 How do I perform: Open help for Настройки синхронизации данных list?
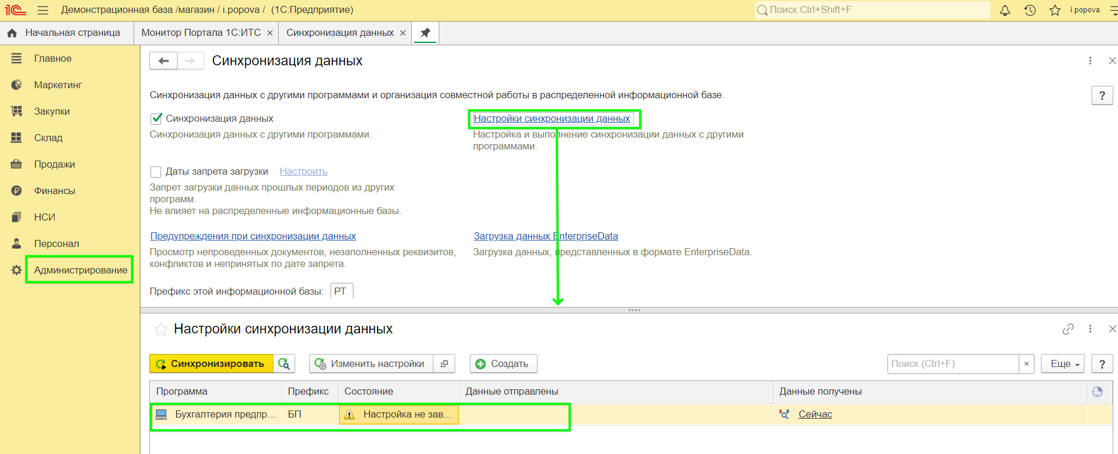pos(1102,364)
